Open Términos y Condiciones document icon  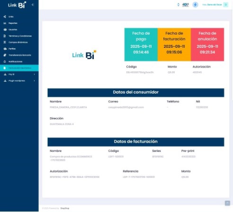(5, 36)
